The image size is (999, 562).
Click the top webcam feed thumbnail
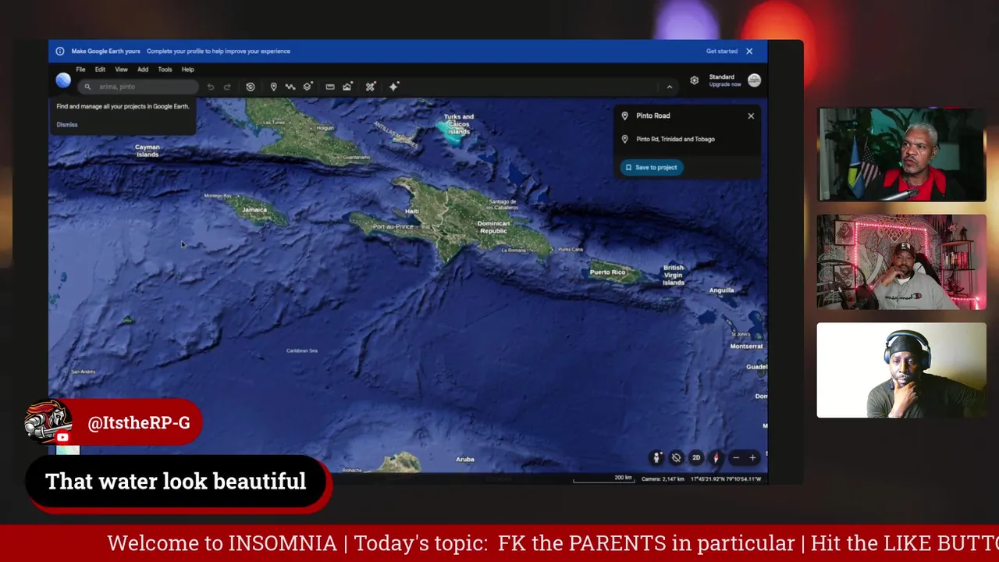coord(901,155)
